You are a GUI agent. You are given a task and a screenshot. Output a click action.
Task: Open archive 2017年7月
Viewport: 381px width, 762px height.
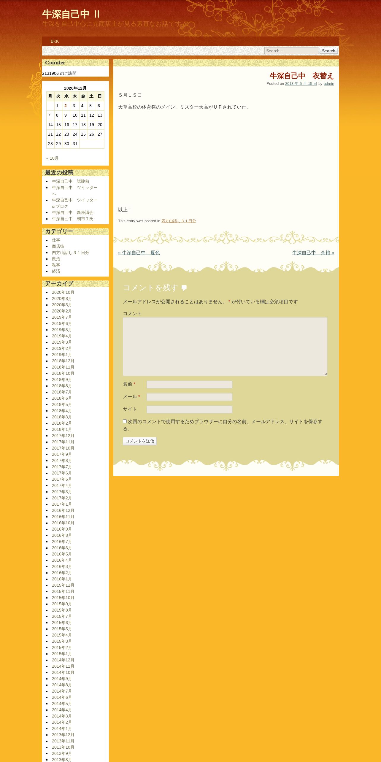(62, 467)
